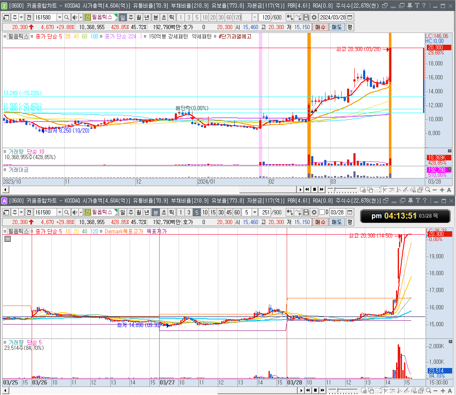This screenshot has width=456, height=395.
Task: Click stop playback button under upper chart
Action: [315, 190]
